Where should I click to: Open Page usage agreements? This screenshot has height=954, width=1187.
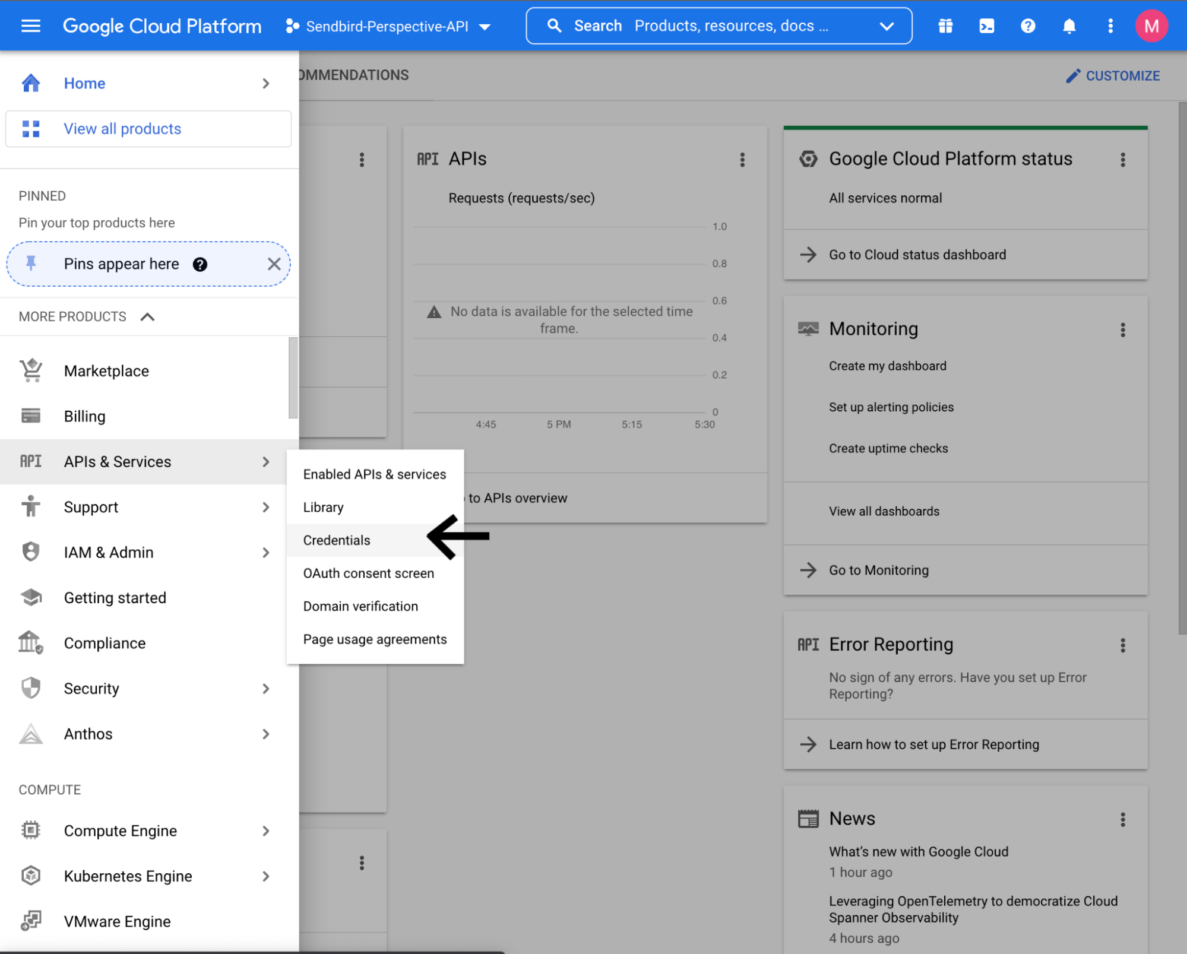coord(375,639)
